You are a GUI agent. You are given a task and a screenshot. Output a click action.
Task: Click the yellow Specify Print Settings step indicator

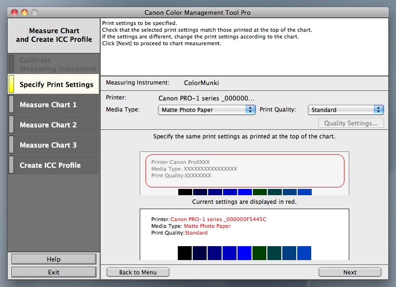coord(12,84)
